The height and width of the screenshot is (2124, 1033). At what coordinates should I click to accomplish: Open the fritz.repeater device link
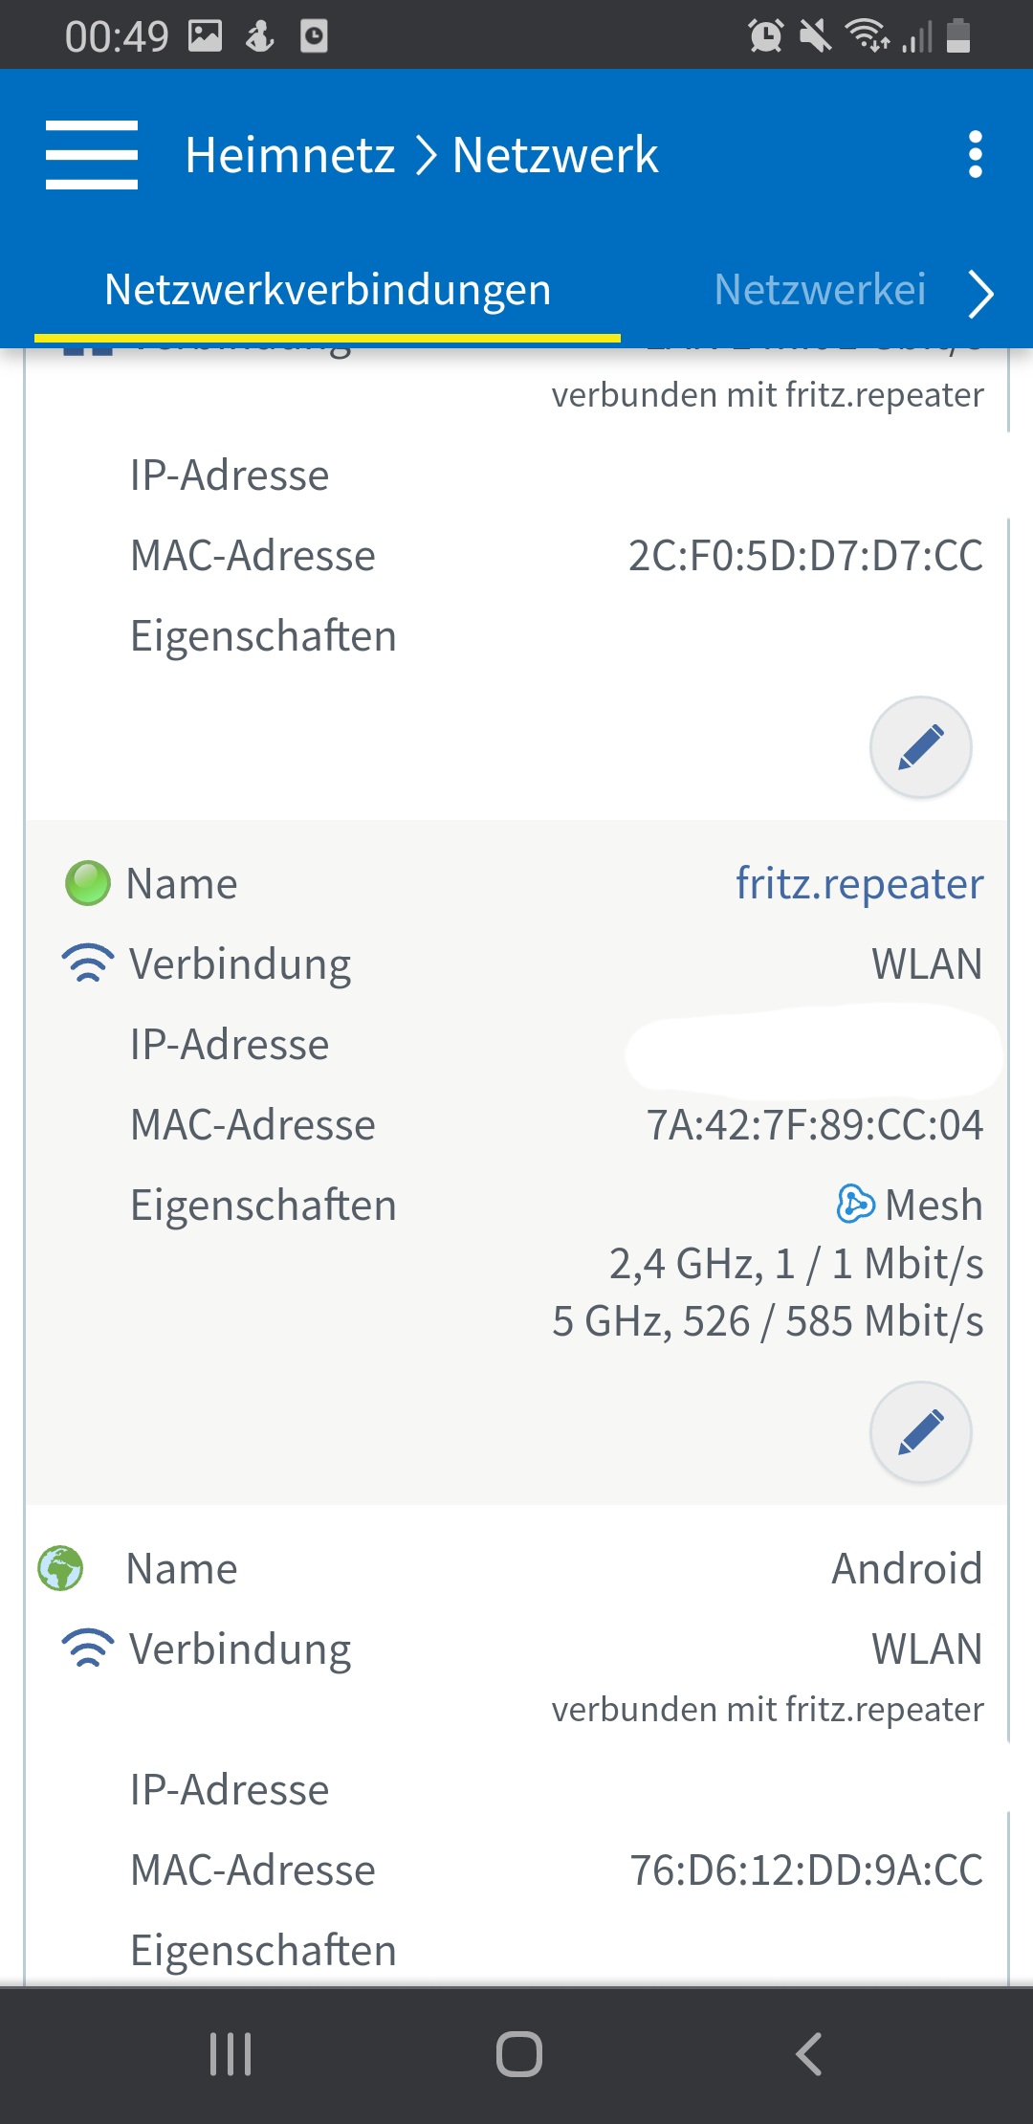pos(859,883)
